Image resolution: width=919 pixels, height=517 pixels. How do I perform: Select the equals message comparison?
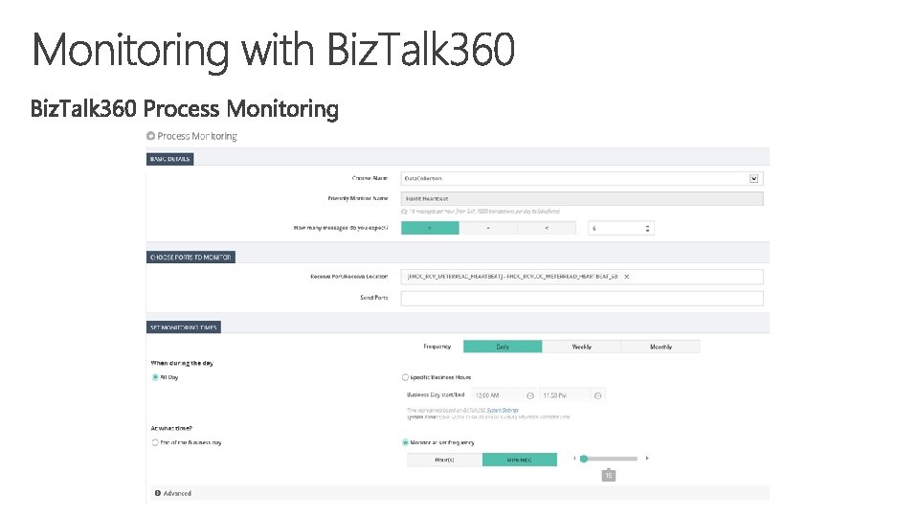pyautogui.click(x=488, y=228)
